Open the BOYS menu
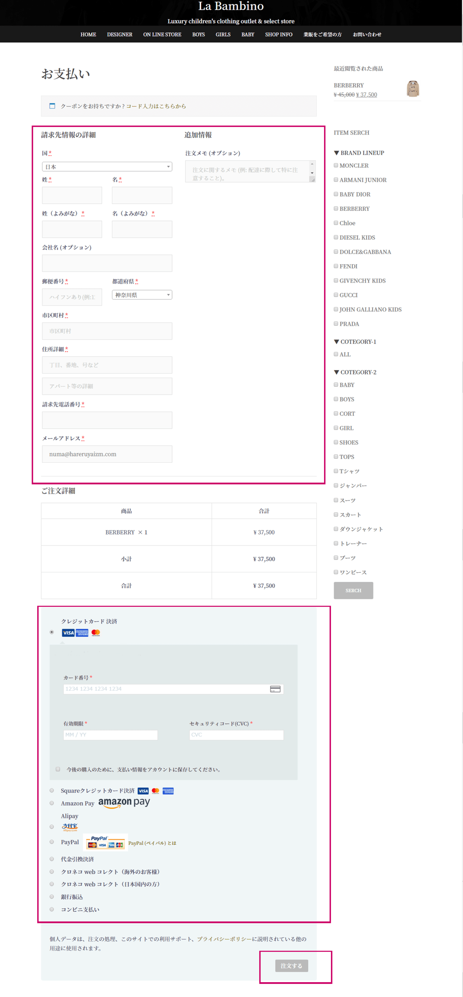Image resolution: width=463 pixels, height=997 pixels. pyautogui.click(x=199, y=34)
